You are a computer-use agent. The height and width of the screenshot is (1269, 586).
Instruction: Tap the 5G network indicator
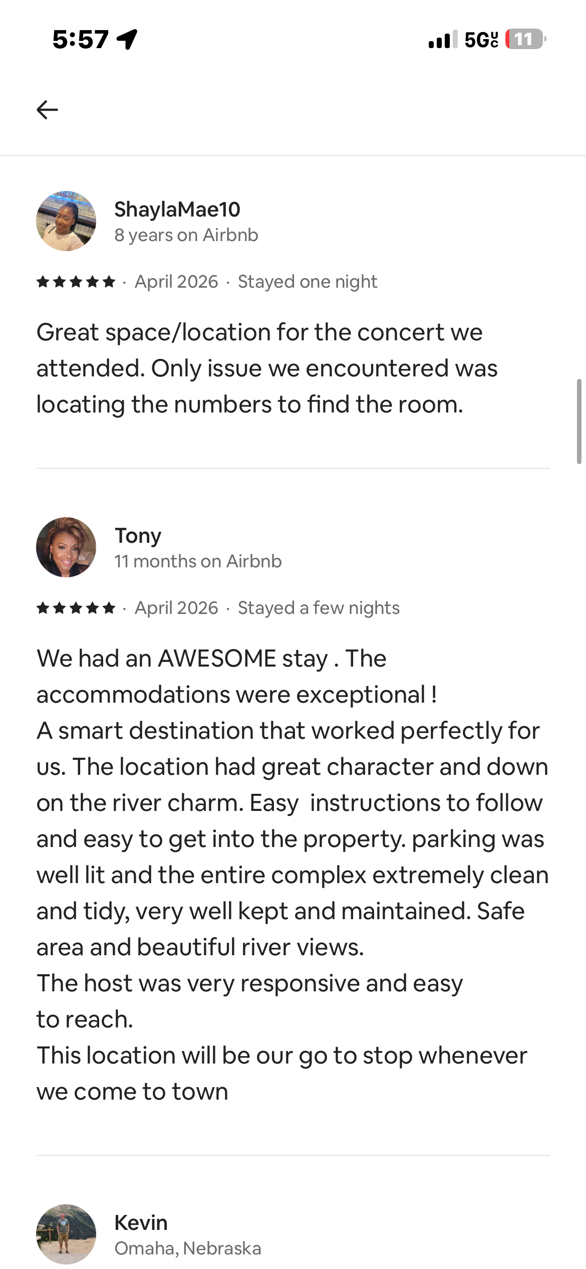coord(481,39)
